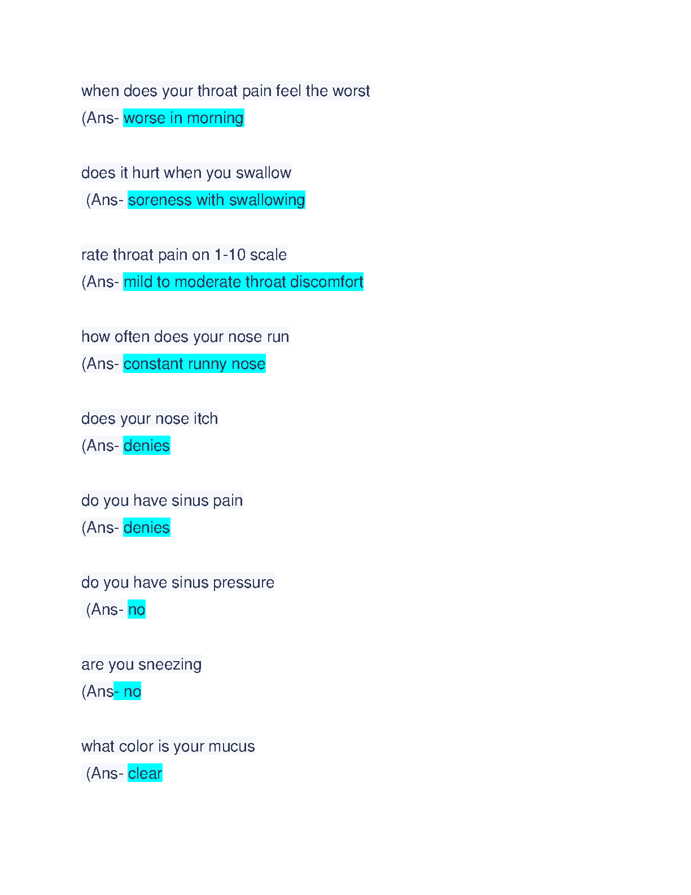Select 'no' answer under sinus pressure question

coord(137,610)
